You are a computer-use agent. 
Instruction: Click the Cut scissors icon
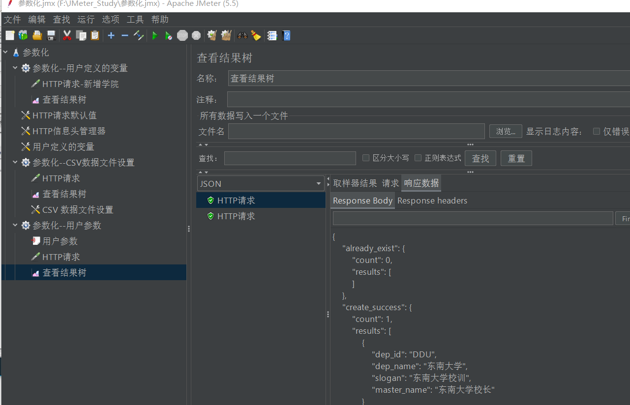tap(67, 35)
